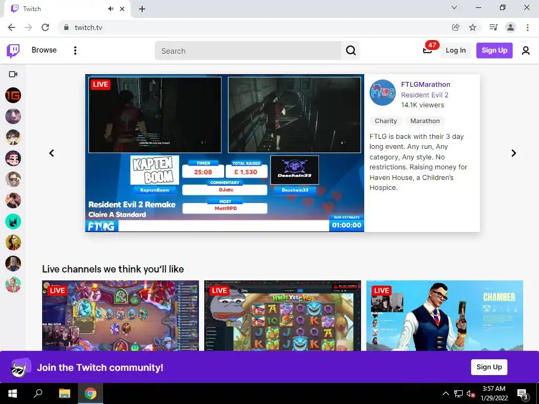Bookmark this page with star icon
This screenshot has height=404, width=539.
473,27
